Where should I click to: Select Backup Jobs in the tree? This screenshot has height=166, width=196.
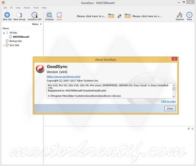click(x=15, y=41)
